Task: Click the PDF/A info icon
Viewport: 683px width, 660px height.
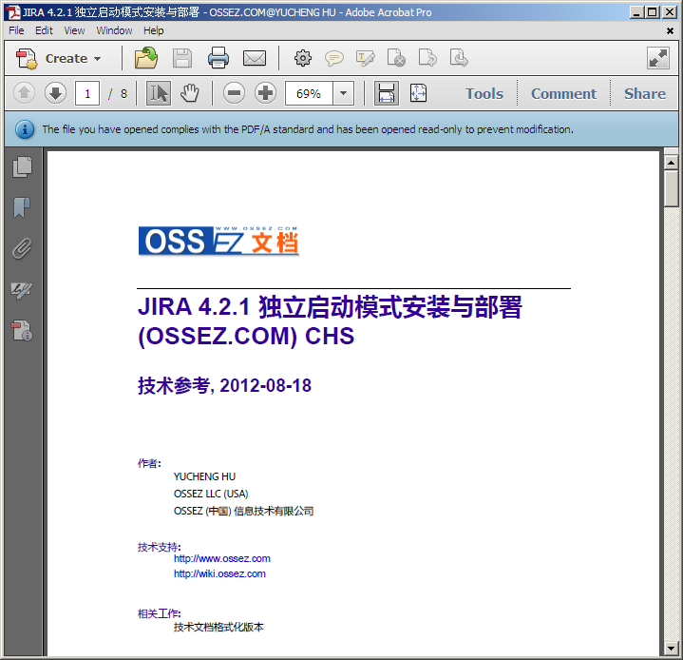Action: point(25,129)
